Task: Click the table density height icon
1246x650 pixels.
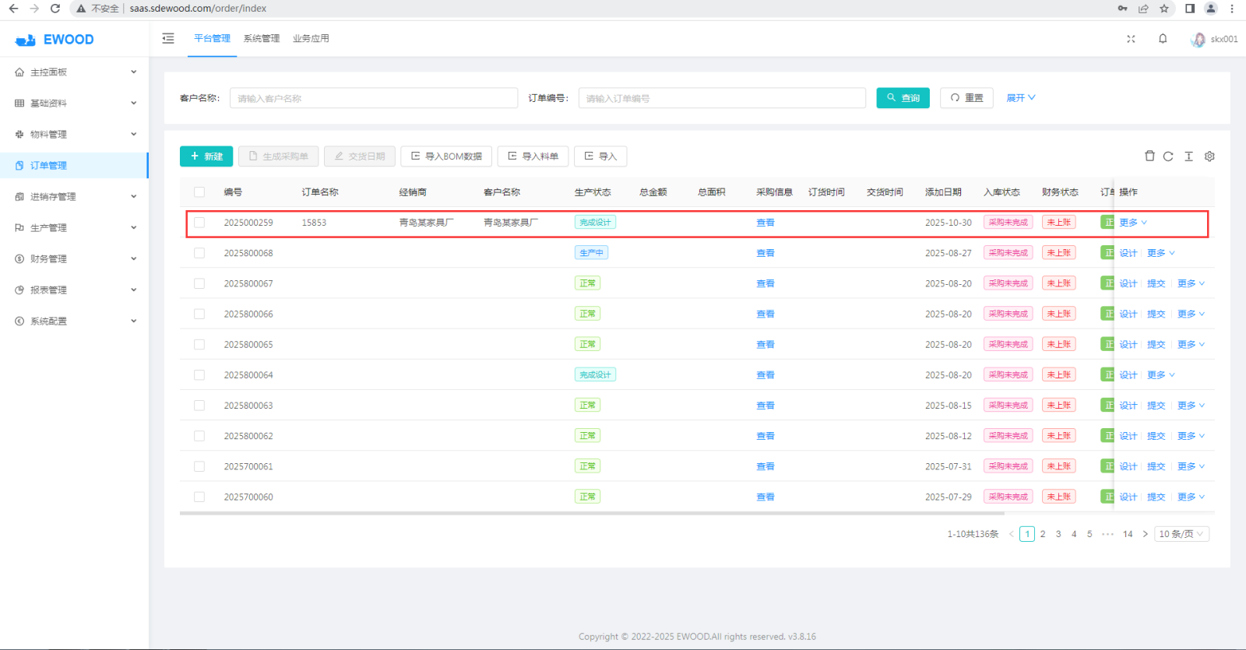Action: tap(1188, 156)
